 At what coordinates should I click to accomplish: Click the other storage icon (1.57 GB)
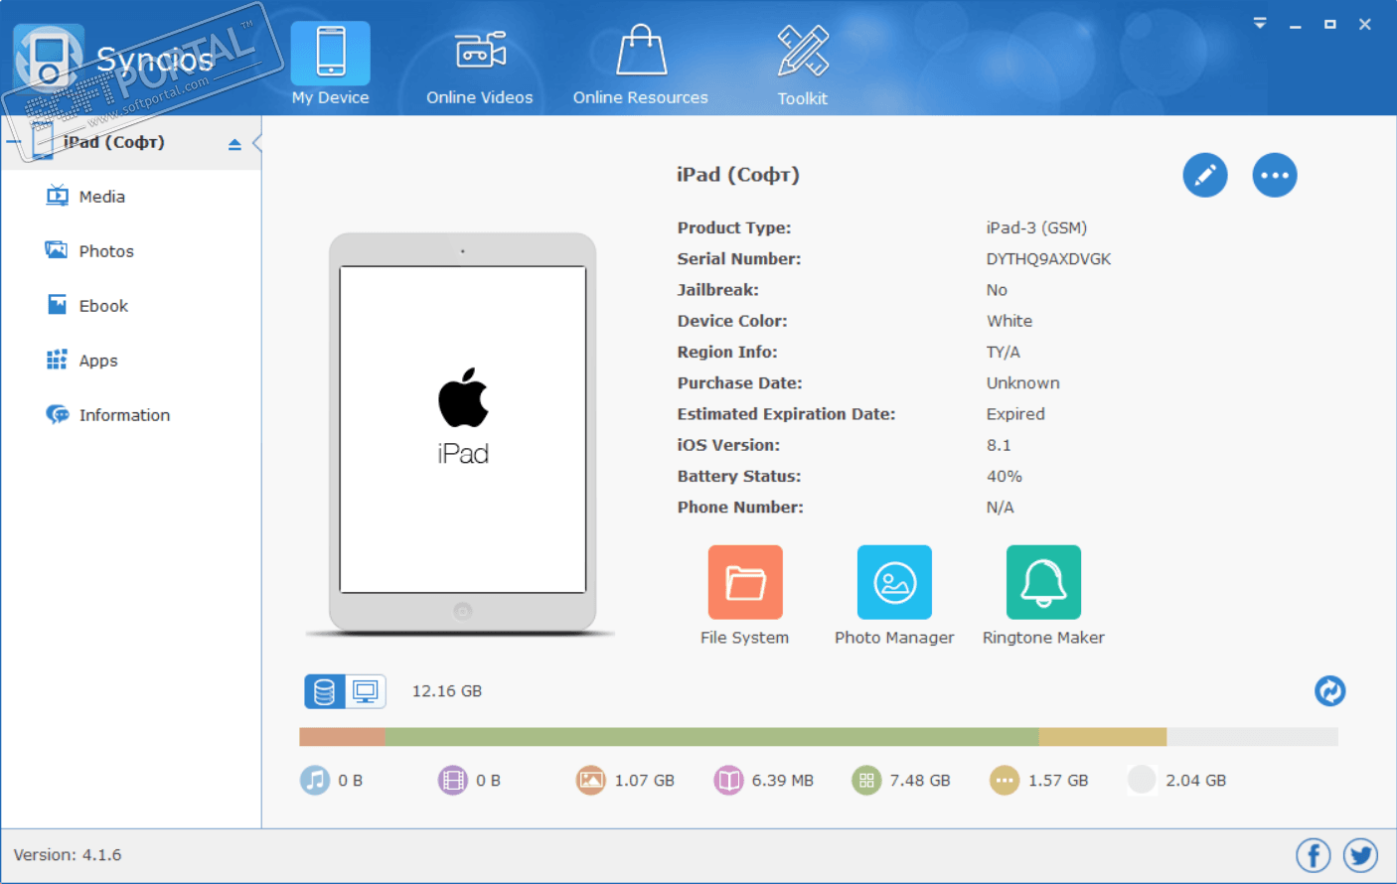point(1005,781)
